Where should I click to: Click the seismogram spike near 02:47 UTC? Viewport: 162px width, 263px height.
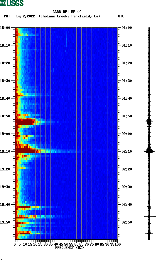coord(150,217)
